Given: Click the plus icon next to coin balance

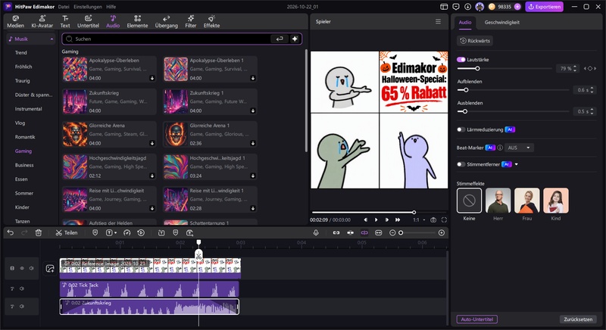Looking at the screenshot, I should [x=517, y=7].
